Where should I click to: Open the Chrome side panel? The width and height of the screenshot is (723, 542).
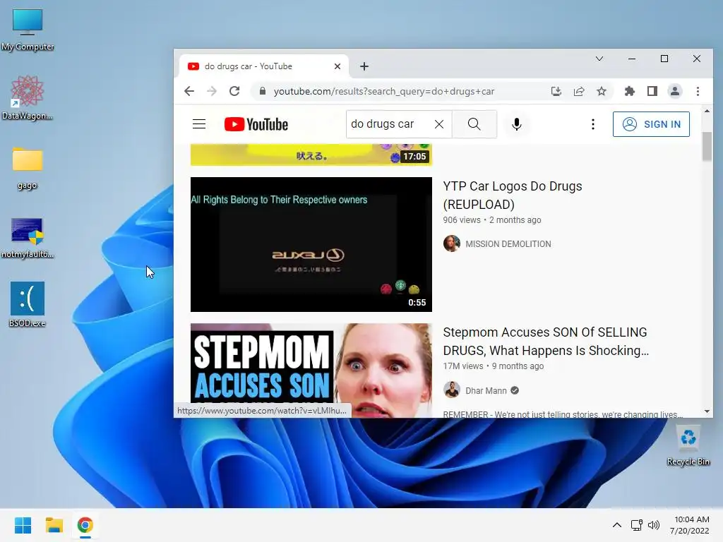pos(652,91)
